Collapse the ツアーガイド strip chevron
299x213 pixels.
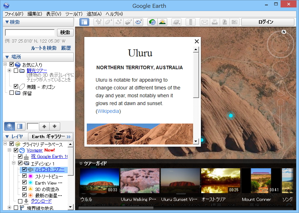(x=81, y=163)
